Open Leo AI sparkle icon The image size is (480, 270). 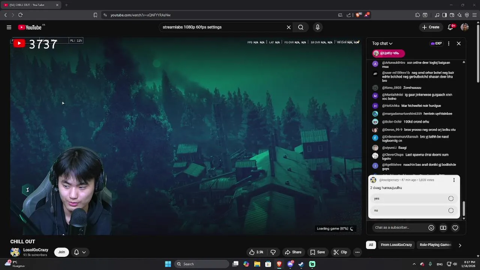click(x=459, y=15)
